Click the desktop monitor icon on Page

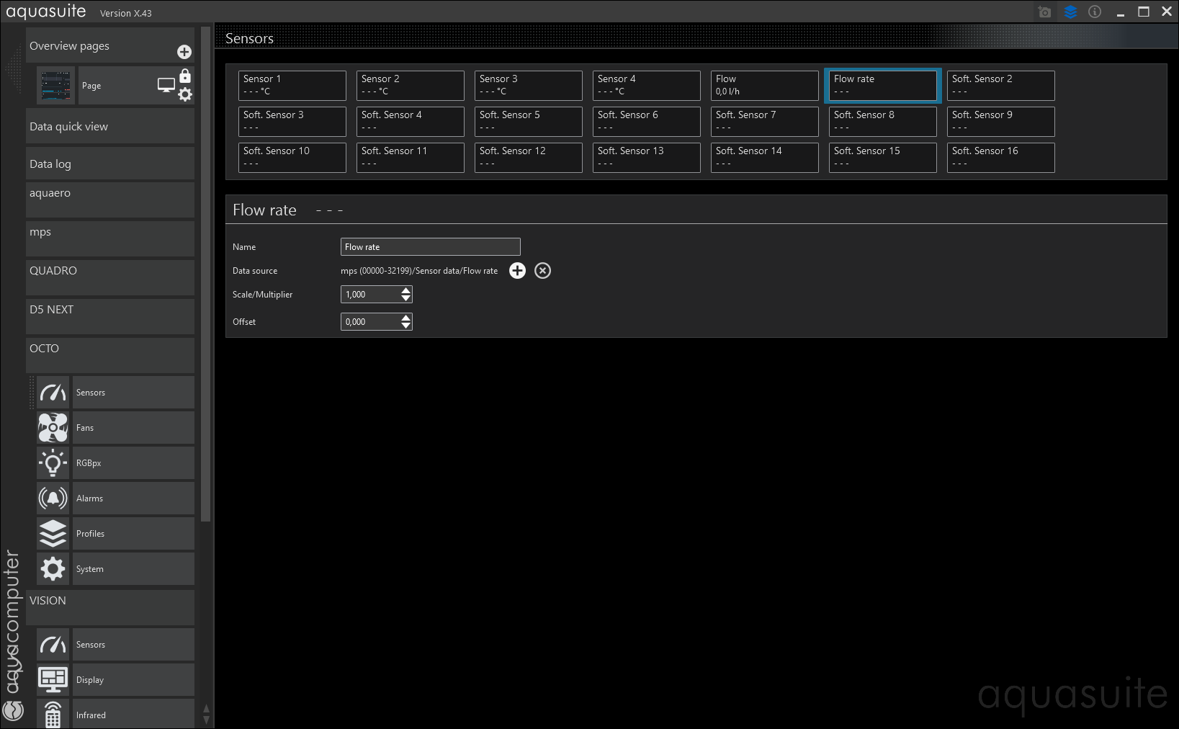point(166,85)
